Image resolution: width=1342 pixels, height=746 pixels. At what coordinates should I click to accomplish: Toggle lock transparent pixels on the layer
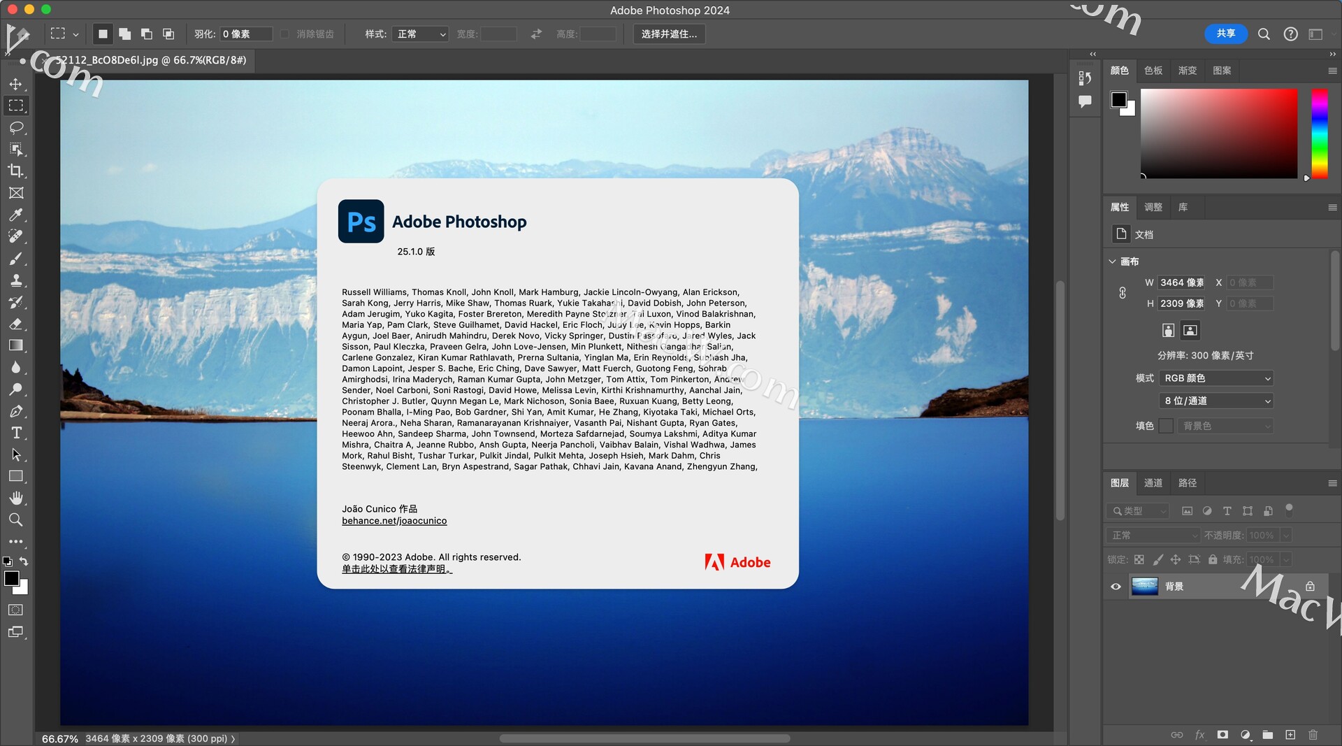1139,559
